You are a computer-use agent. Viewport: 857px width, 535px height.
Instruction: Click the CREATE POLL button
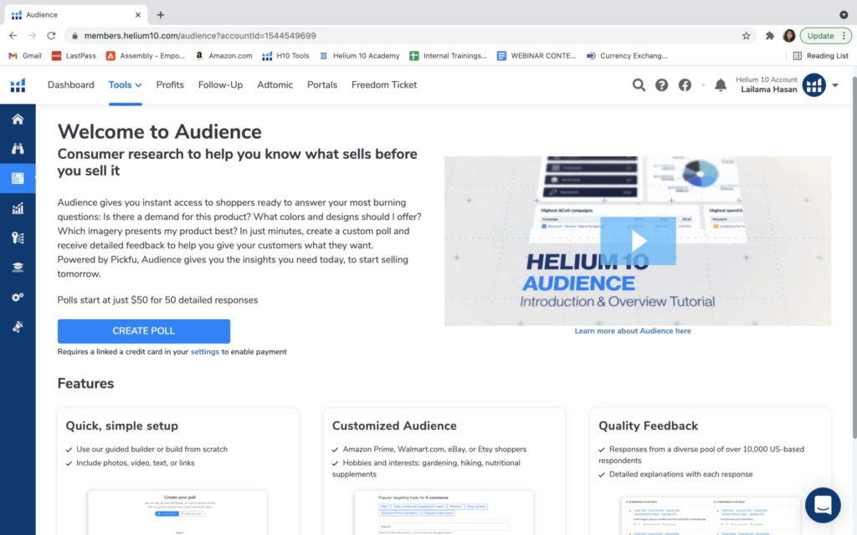pyautogui.click(x=143, y=331)
